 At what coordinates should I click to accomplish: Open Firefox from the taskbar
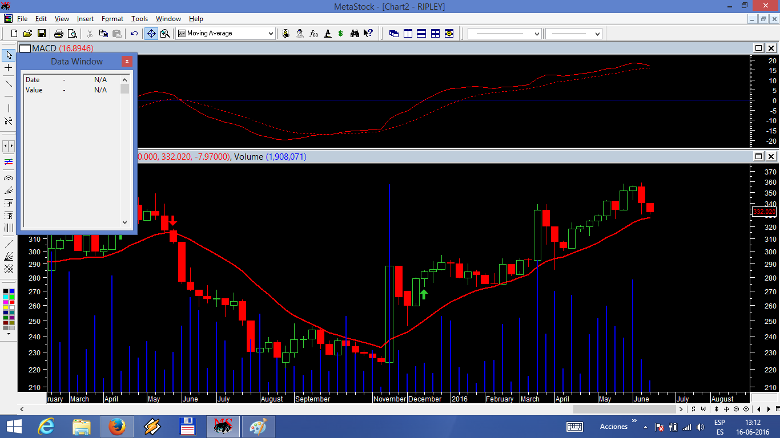pyautogui.click(x=117, y=427)
